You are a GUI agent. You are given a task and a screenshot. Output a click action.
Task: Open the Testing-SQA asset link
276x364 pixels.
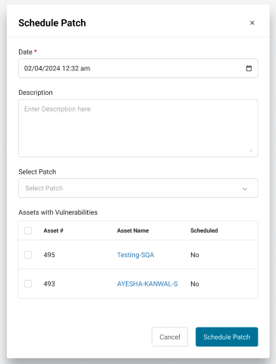coord(136,255)
